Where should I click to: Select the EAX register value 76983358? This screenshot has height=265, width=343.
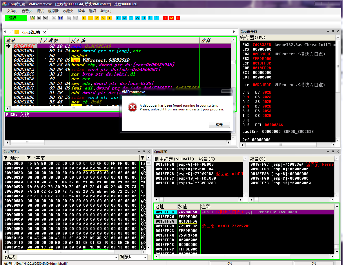[x=262, y=45]
